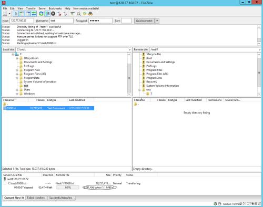The image size is (263, 207).
Task: Open the Local site path dropdown
Action: pyautogui.click(x=129, y=50)
